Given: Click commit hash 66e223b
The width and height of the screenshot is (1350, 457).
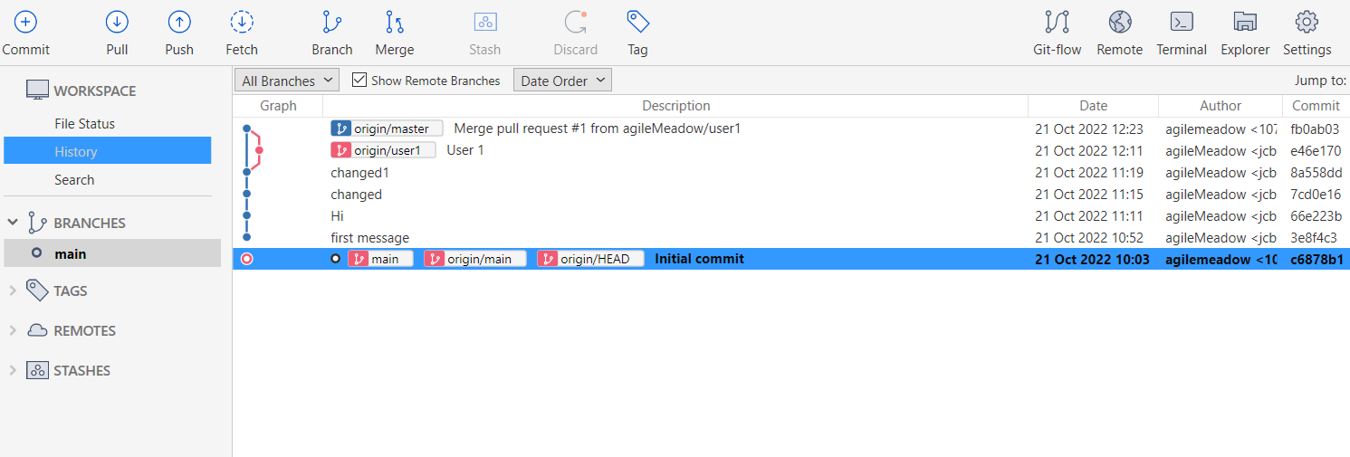Looking at the screenshot, I should pyautogui.click(x=1316, y=215).
